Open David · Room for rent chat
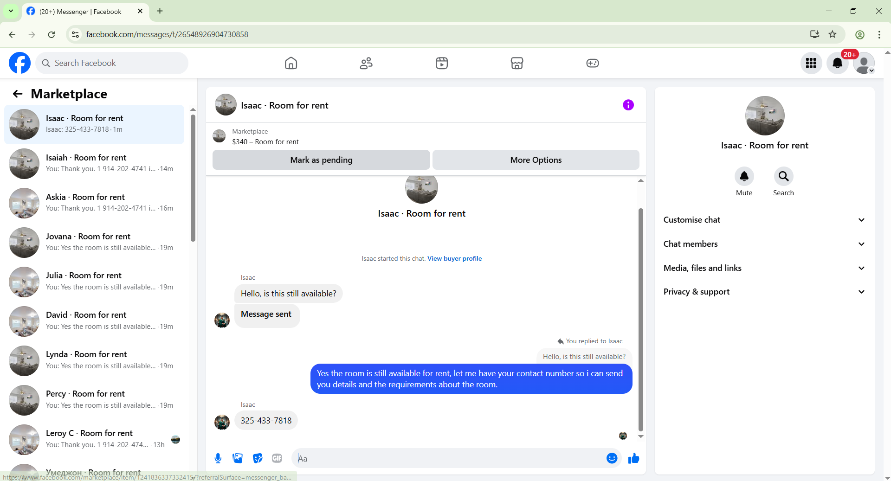This screenshot has height=481, width=891. [x=94, y=321]
